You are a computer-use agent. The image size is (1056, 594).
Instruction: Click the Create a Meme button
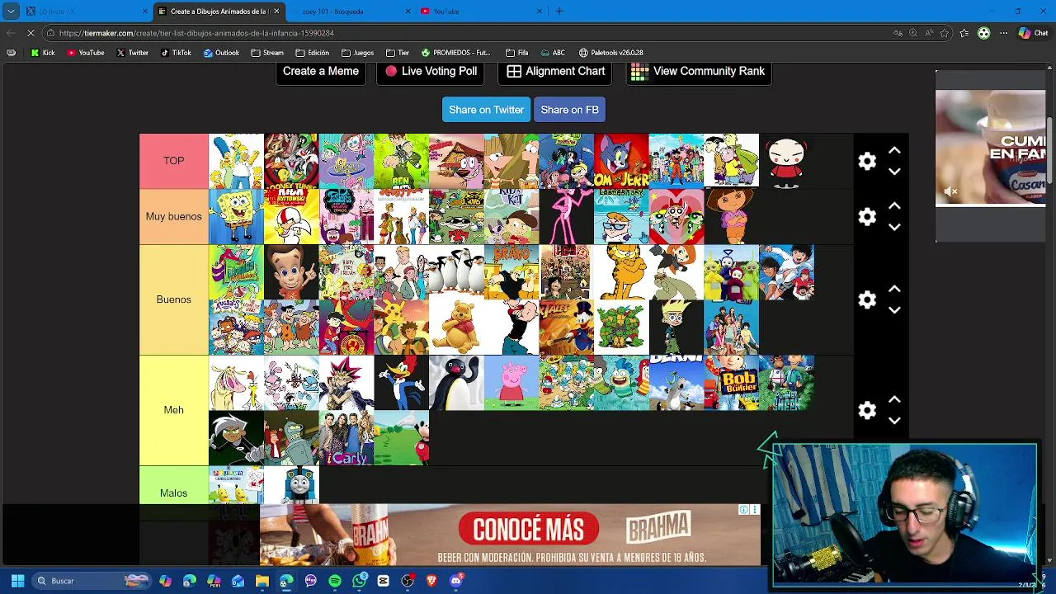(x=321, y=71)
